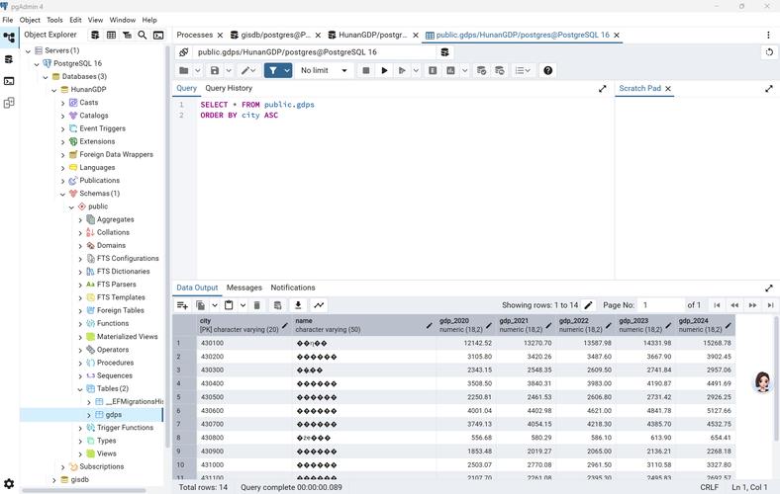Collapse the Tables (2) node
The height and width of the screenshot is (494, 780).
80,388
